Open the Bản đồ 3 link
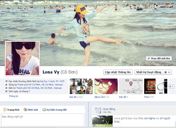This screenshot has height=128, width=176. point(123,97)
